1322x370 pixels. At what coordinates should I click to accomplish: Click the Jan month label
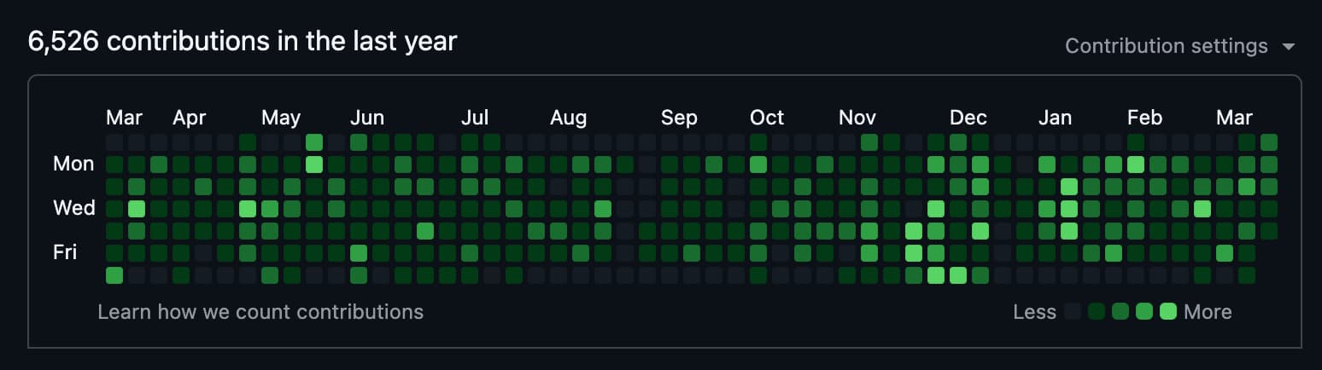(1055, 118)
